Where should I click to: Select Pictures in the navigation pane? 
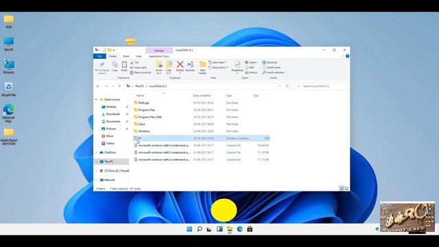(111, 128)
